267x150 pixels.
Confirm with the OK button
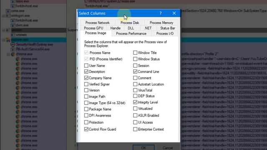click(x=144, y=147)
